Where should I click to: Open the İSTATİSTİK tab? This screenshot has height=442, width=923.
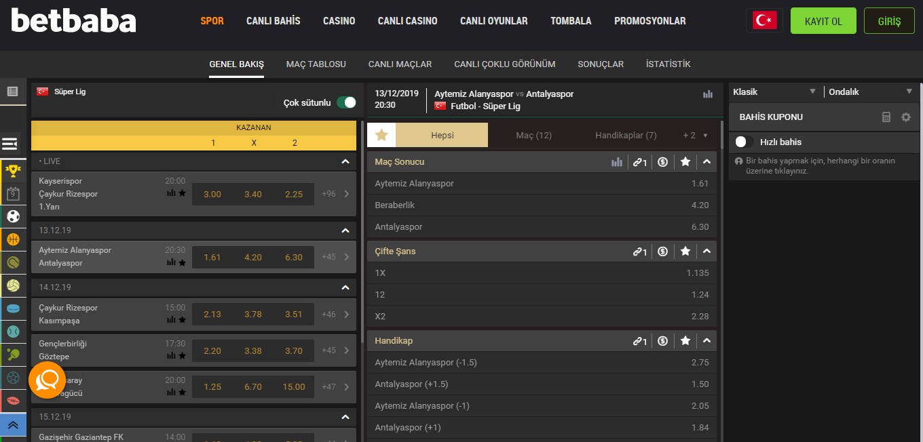click(668, 64)
